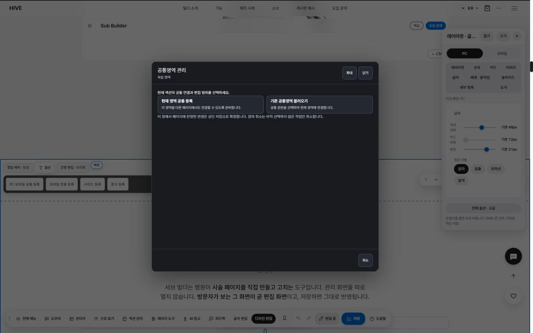Collapse the panel with 접기

487,36
